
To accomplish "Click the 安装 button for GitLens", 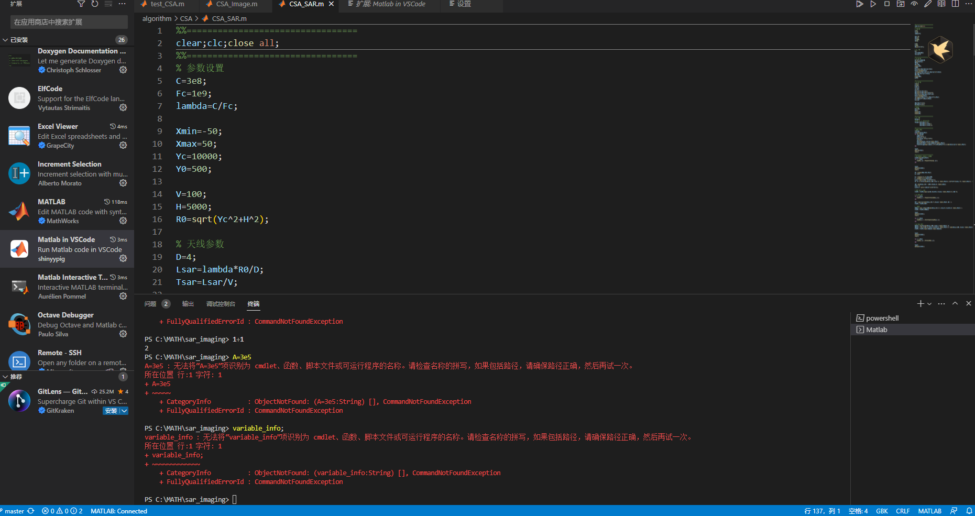I will 112,411.
